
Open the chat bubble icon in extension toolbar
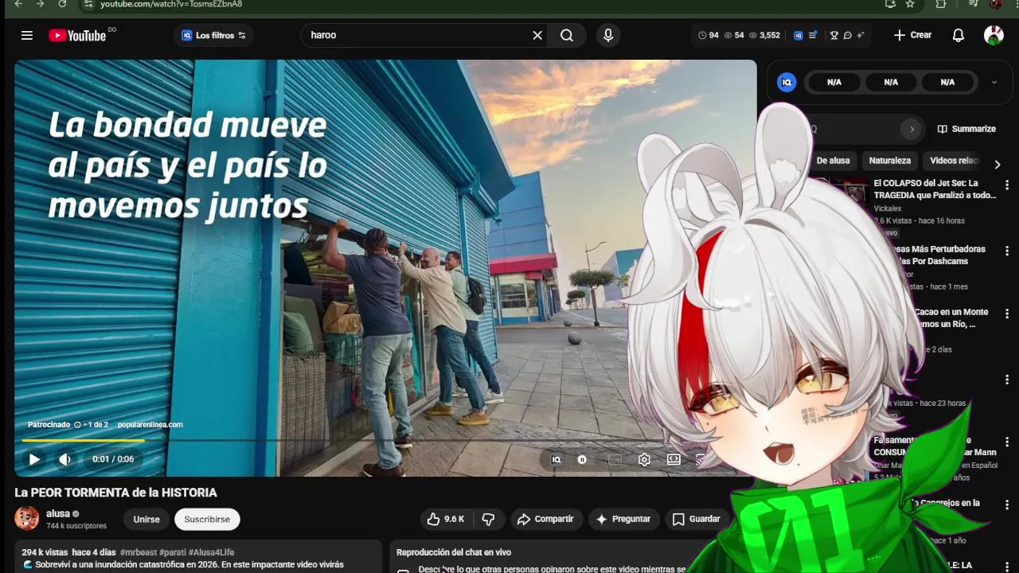coord(847,35)
